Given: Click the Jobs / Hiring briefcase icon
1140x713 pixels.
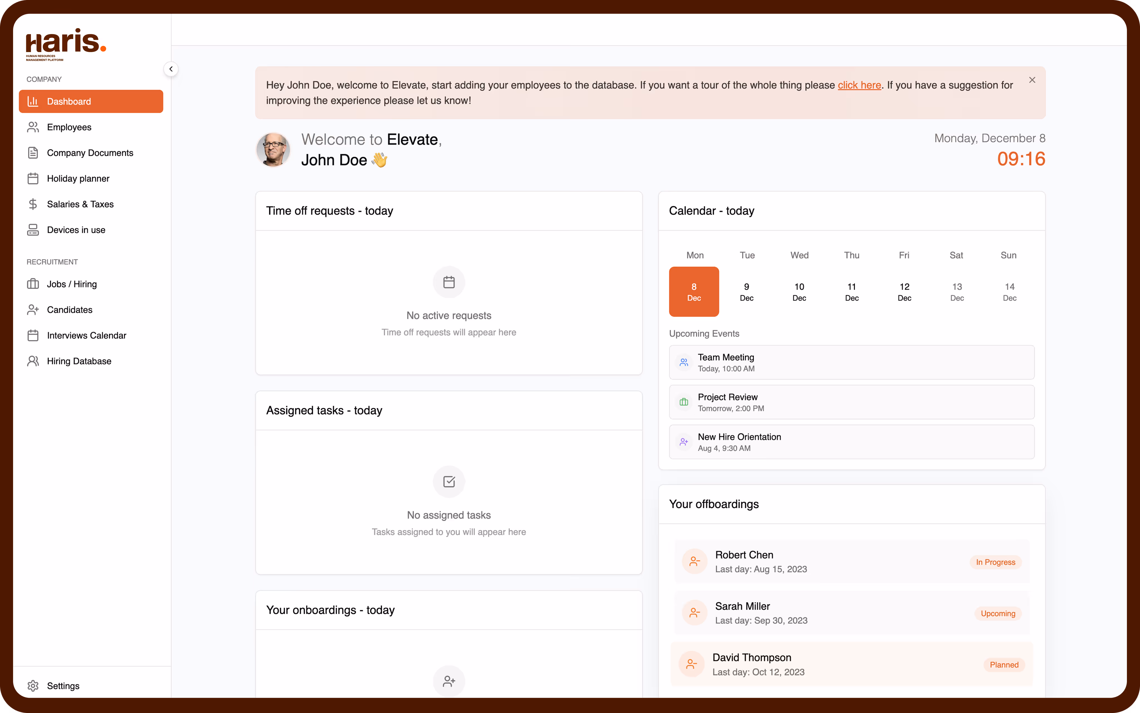Looking at the screenshot, I should pyautogui.click(x=33, y=284).
